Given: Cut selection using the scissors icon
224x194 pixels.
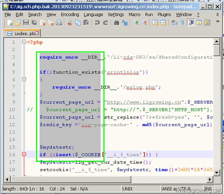Looking at the screenshot, I should [70, 23].
